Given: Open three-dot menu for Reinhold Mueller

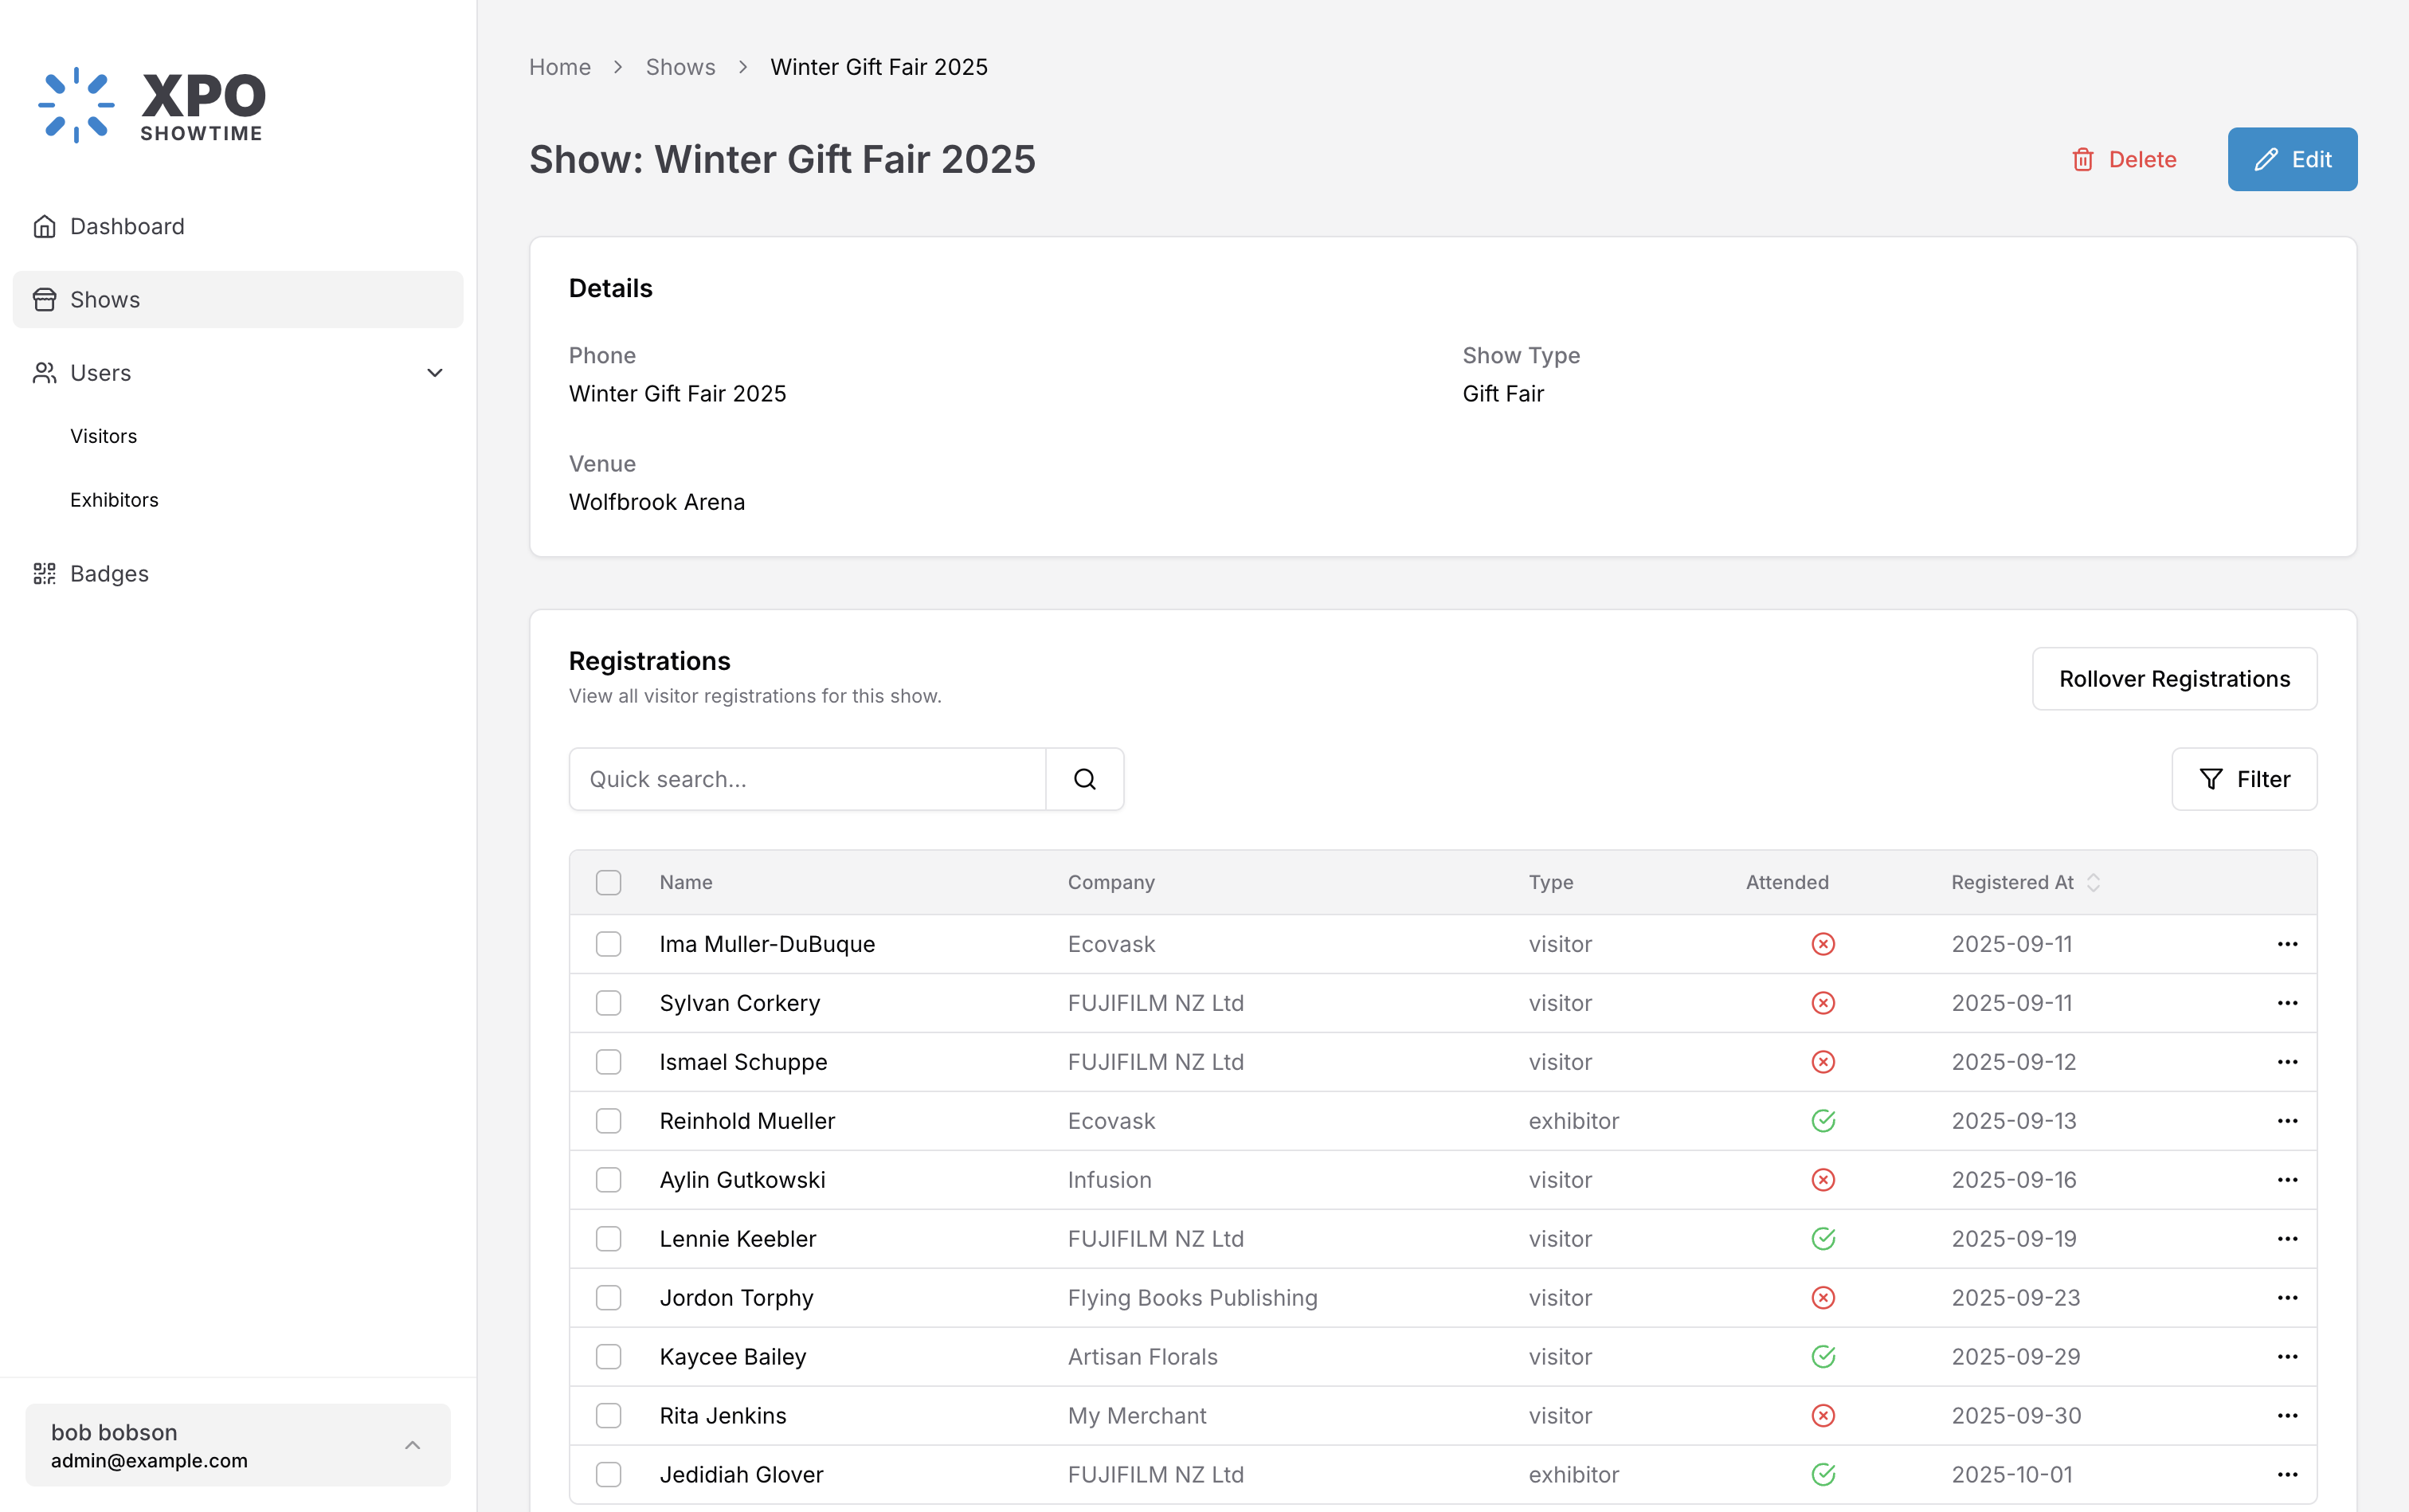Looking at the screenshot, I should click(x=2286, y=1121).
